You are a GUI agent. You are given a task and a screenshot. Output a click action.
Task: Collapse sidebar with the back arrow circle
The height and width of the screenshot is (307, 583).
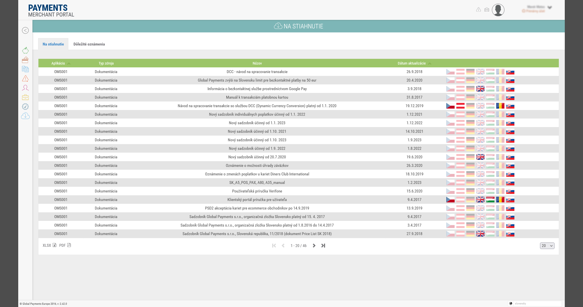(25, 30)
